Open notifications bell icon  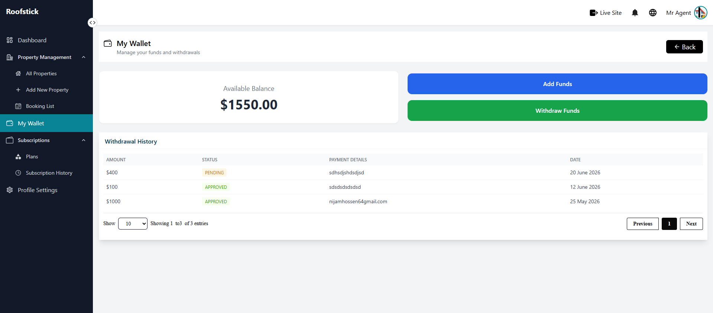pyautogui.click(x=635, y=13)
